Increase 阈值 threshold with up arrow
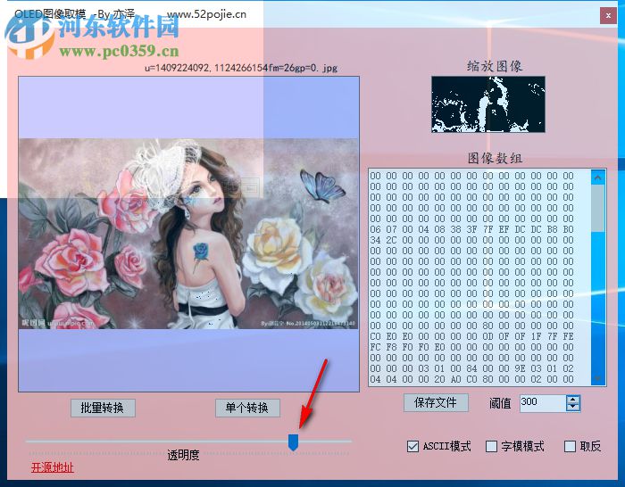 click(x=573, y=400)
